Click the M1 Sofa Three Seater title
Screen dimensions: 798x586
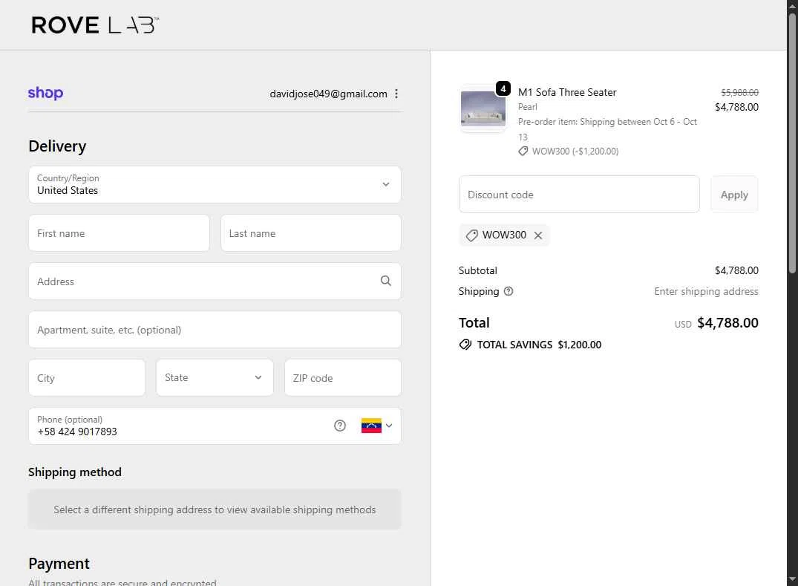567,92
